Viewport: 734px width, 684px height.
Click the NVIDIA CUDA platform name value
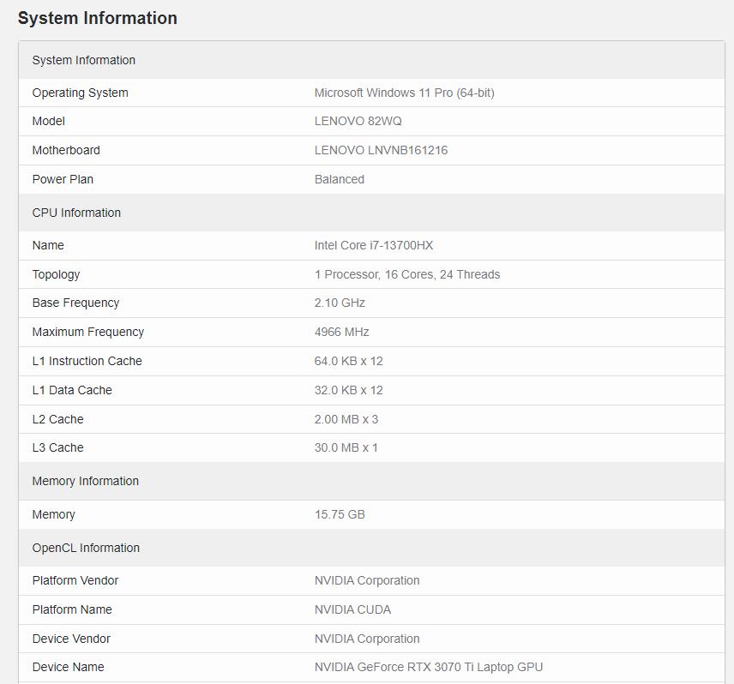352,609
